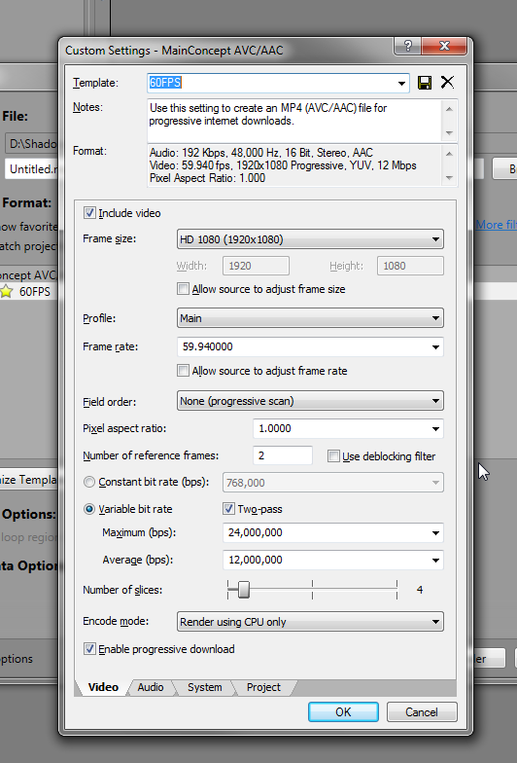Image resolution: width=517 pixels, height=763 pixels.
Task: Open the Maximum (bps) dropdown
Action: tap(435, 533)
